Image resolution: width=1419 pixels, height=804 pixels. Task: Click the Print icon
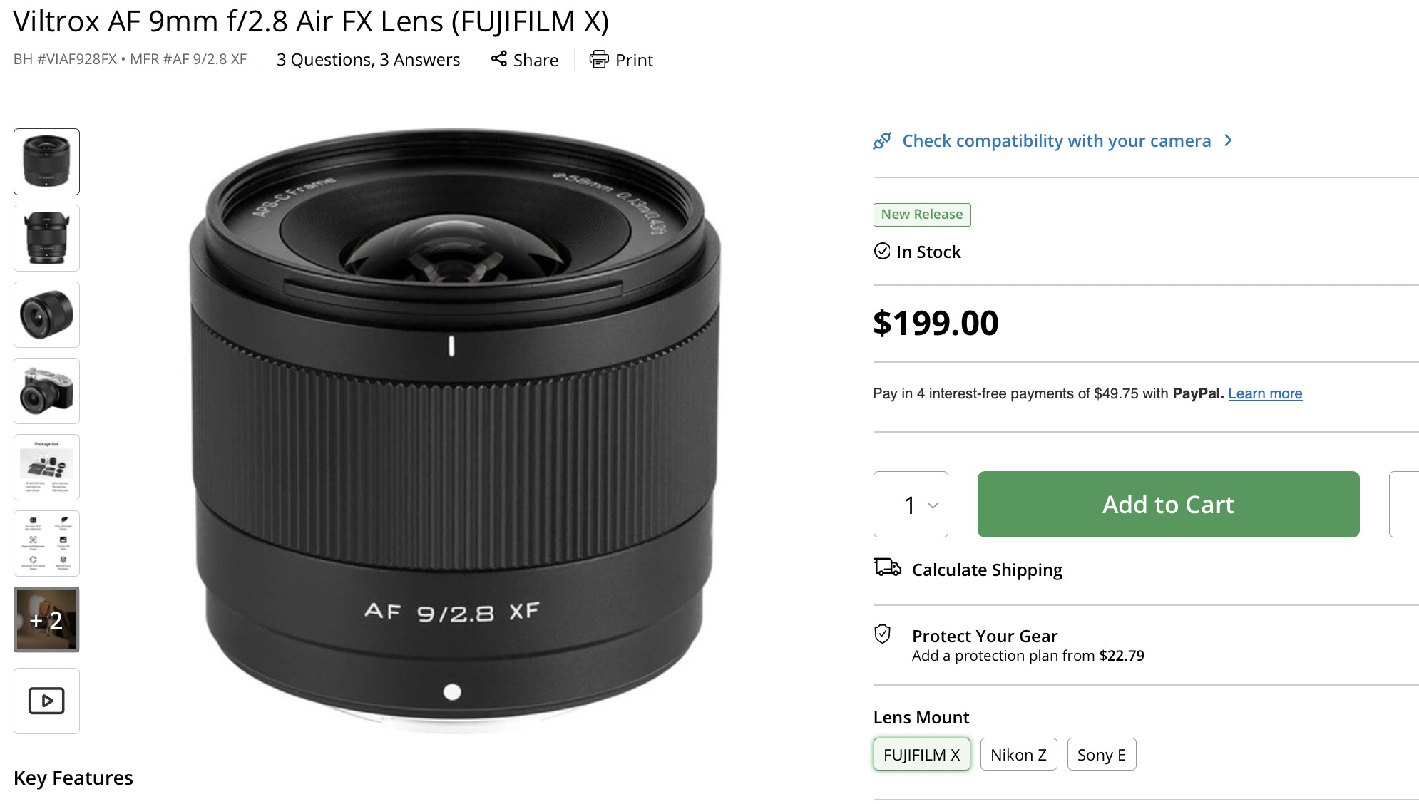point(599,60)
